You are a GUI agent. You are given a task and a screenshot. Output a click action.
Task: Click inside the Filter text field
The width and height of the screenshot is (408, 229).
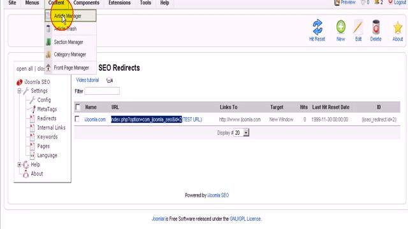[102, 91]
